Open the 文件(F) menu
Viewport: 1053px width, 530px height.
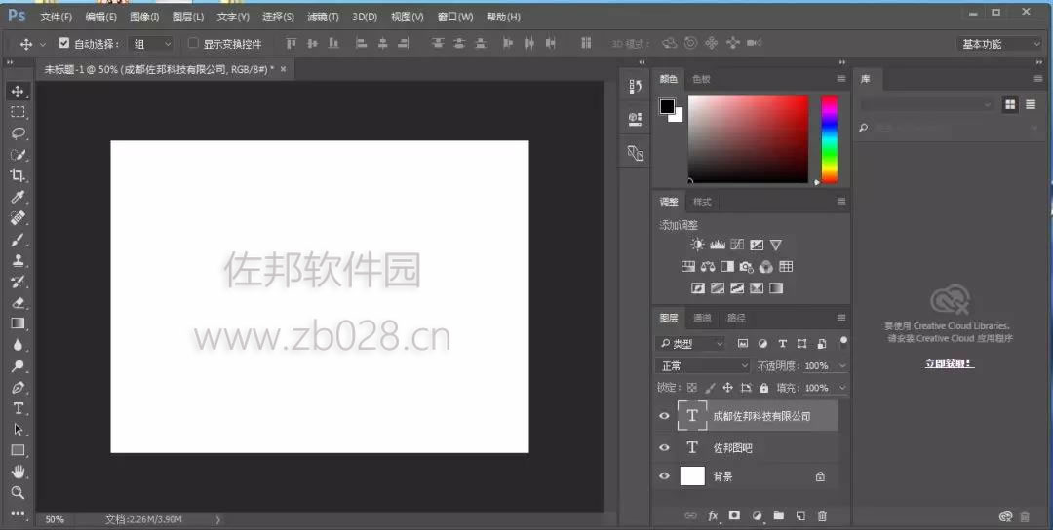(x=56, y=17)
